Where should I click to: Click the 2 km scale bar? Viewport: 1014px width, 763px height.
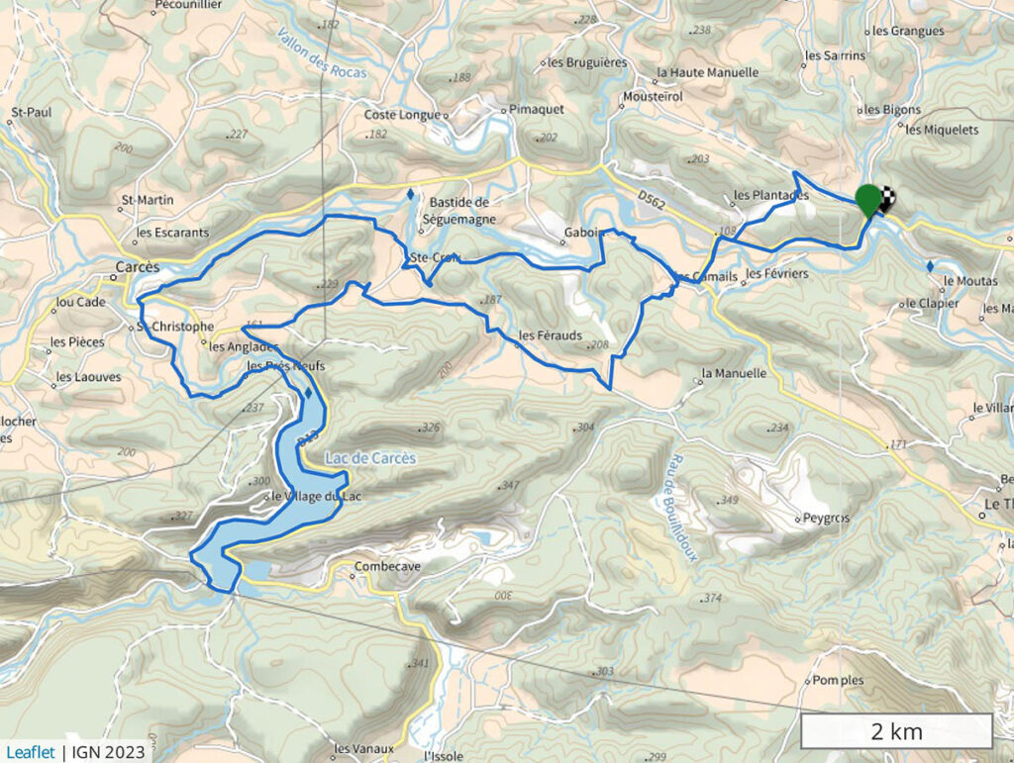pos(896,731)
